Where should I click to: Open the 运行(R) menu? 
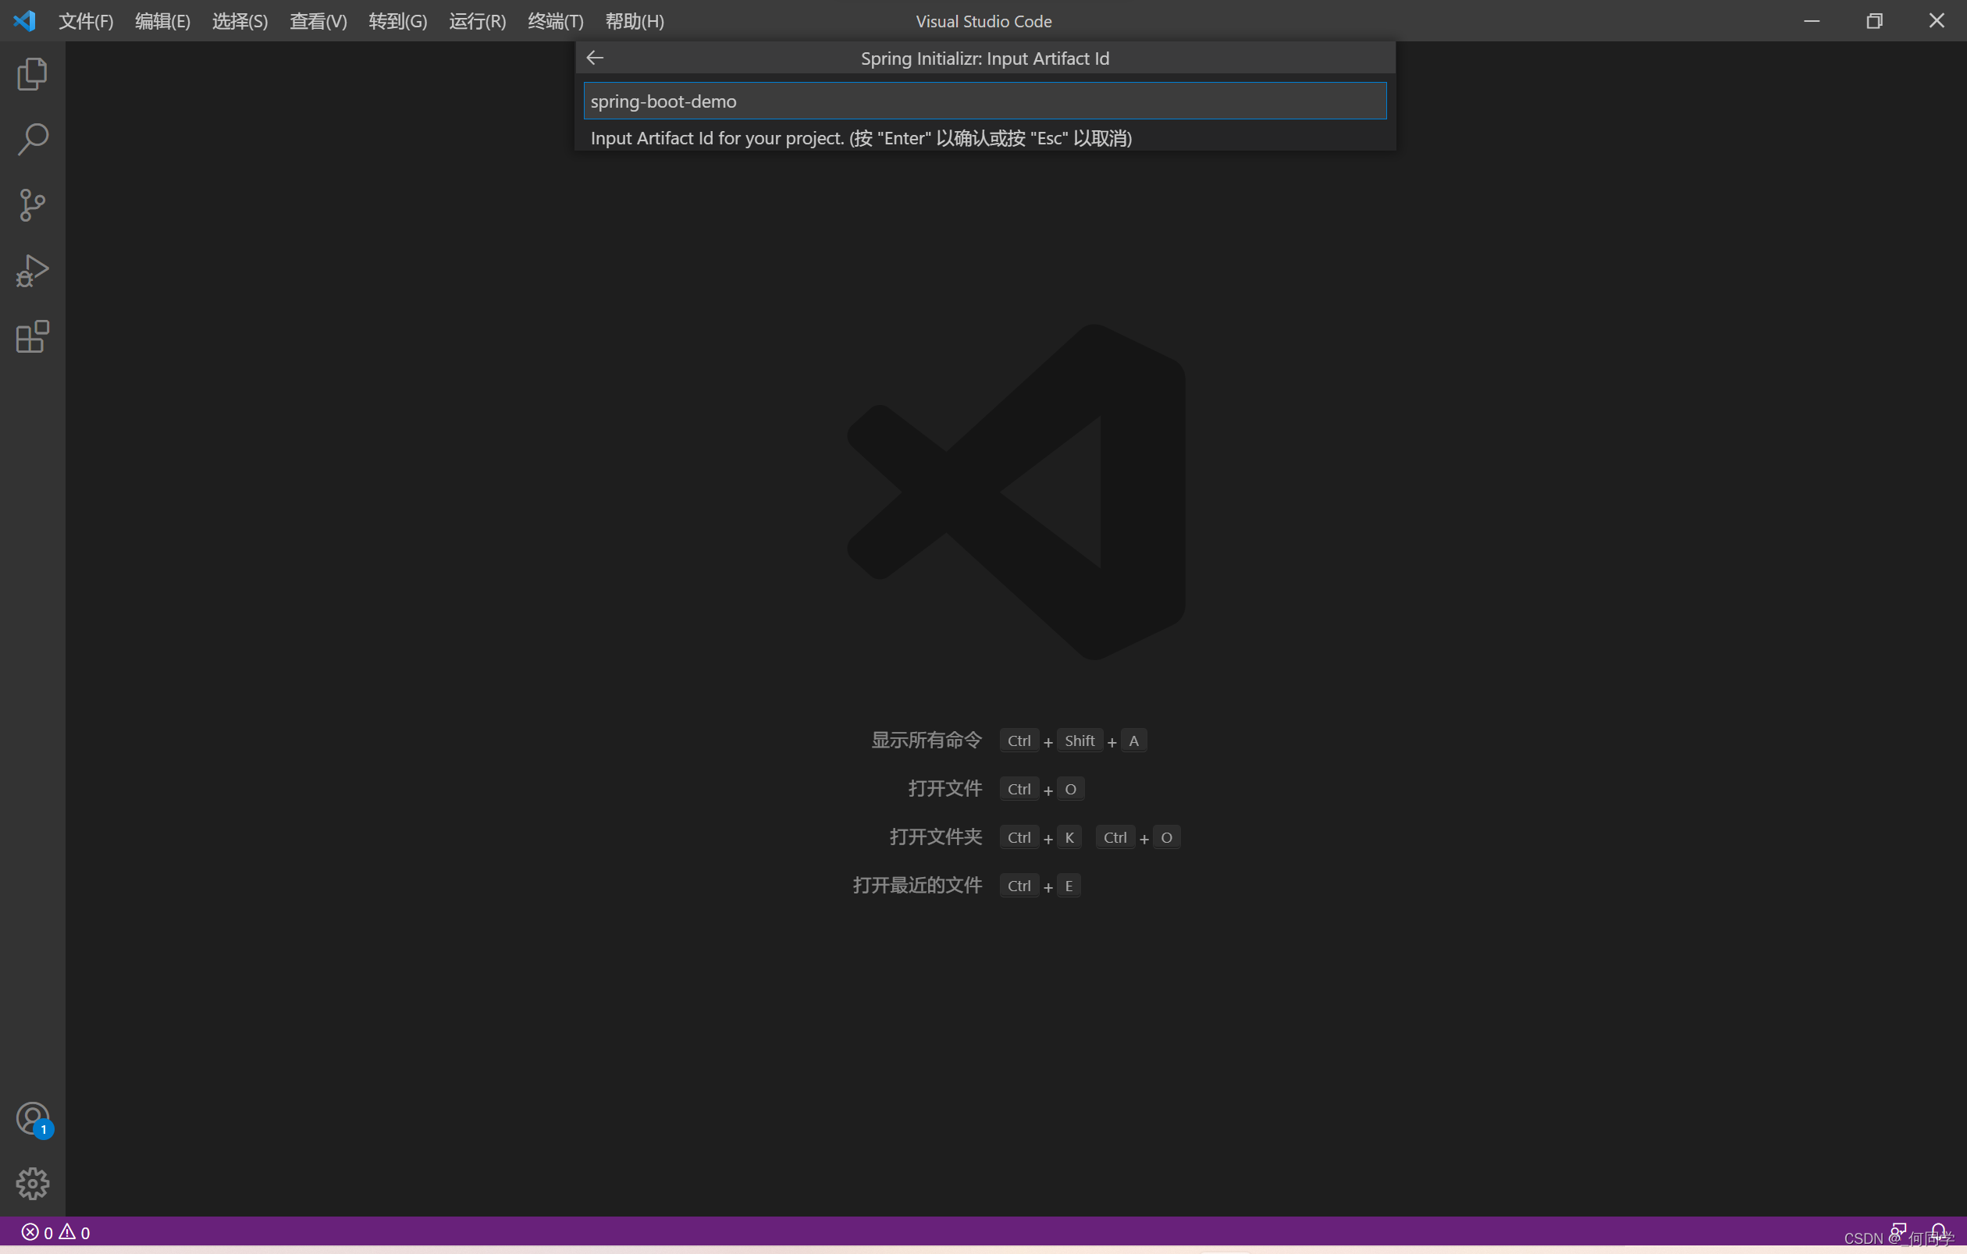click(x=477, y=21)
